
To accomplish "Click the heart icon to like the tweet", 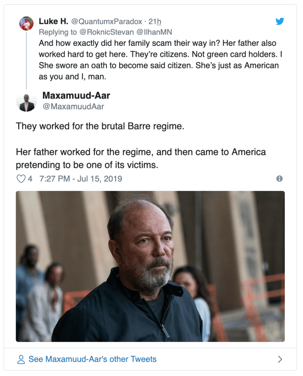I will pyautogui.click(x=21, y=179).
